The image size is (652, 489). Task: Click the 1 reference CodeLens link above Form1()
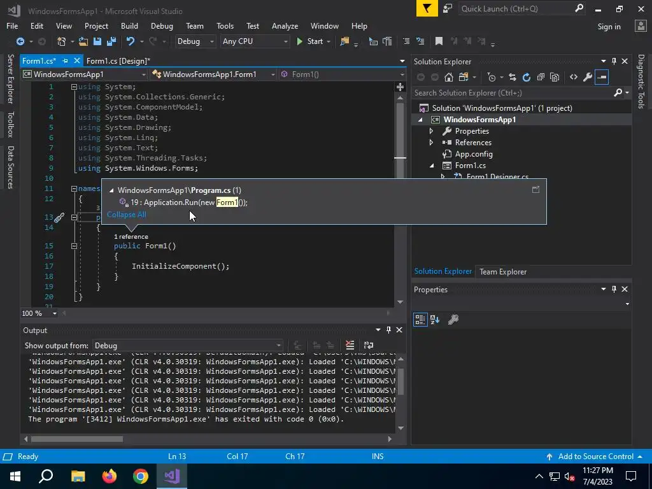(131, 237)
